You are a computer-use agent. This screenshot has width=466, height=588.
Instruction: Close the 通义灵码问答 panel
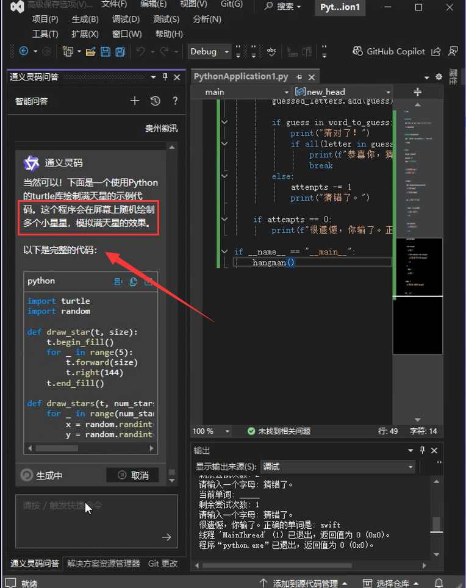(x=177, y=77)
